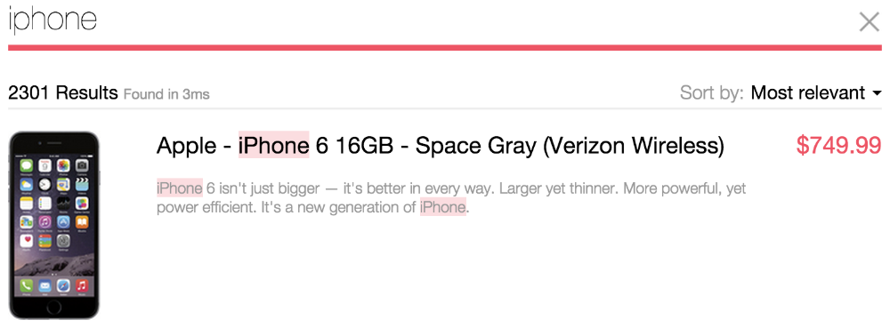
Task: Click the product description paragraph
Action: [451, 197]
